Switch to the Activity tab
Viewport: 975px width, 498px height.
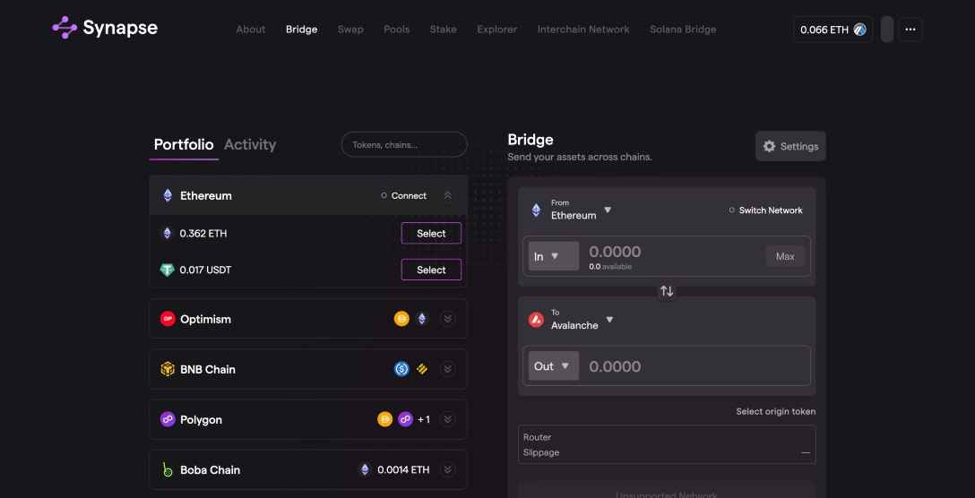(x=250, y=145)
